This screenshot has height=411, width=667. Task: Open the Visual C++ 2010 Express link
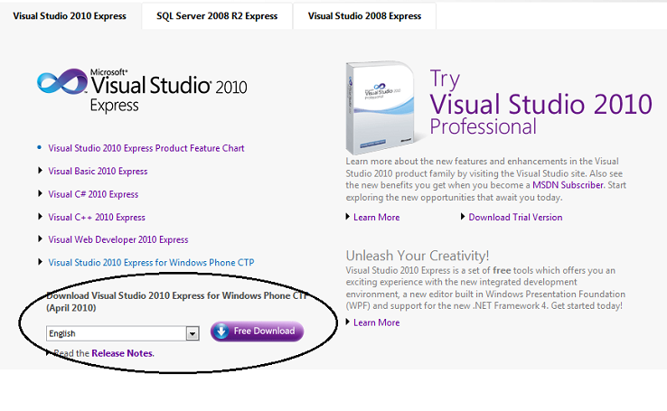(x=97, y=217)
